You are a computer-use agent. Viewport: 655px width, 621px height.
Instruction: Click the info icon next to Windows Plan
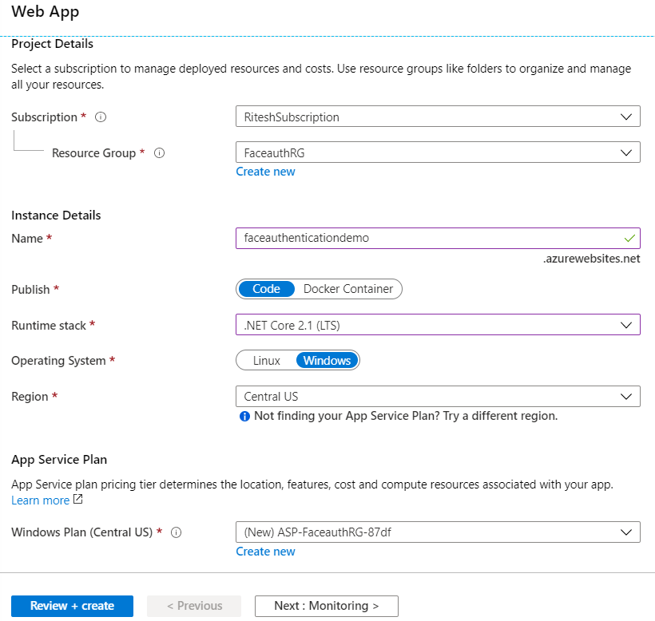pyautogui.click(x=176, y=532)
